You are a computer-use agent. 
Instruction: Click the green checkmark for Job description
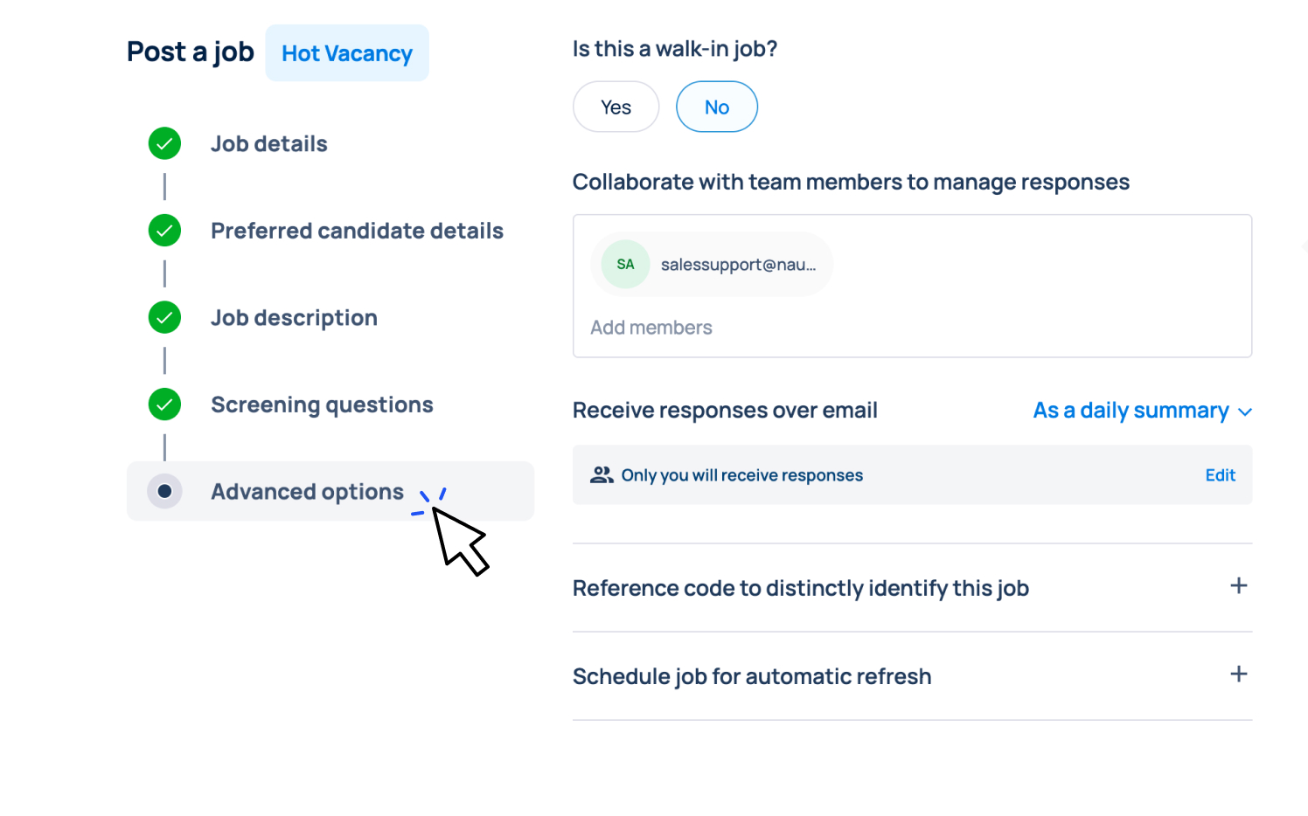(x=164, y=317)
